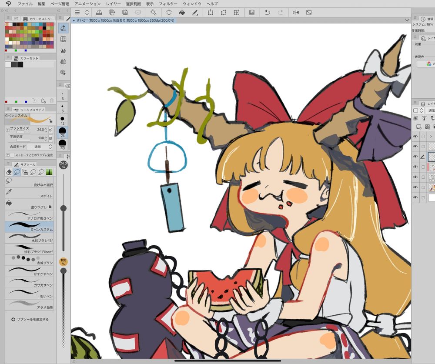Open the 合成モード dropdown
The height and width of the screenshot is (364, 435).
[40, 147]
